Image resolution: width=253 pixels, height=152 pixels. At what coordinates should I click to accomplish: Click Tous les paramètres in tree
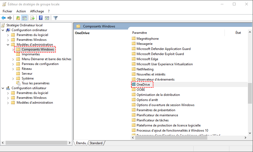[35, 83]
